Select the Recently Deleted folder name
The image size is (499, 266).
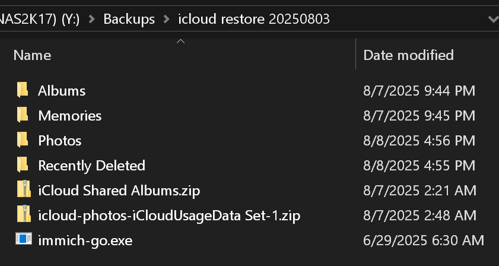91,166
